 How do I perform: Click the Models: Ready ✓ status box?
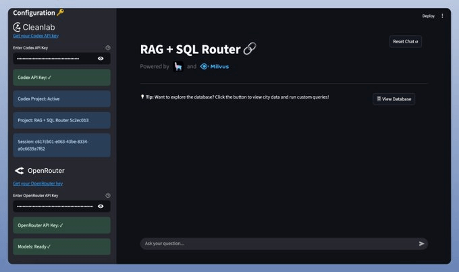[62, 247]
